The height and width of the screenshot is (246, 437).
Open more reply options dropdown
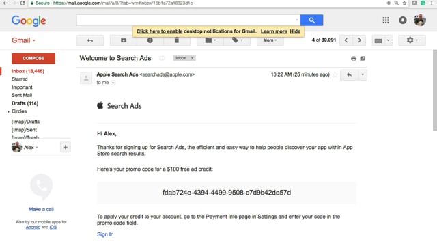[363, 74]
